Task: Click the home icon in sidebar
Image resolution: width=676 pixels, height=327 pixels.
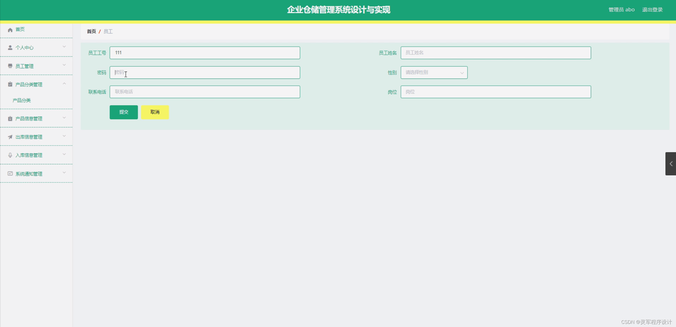Action: pos(10,30)
